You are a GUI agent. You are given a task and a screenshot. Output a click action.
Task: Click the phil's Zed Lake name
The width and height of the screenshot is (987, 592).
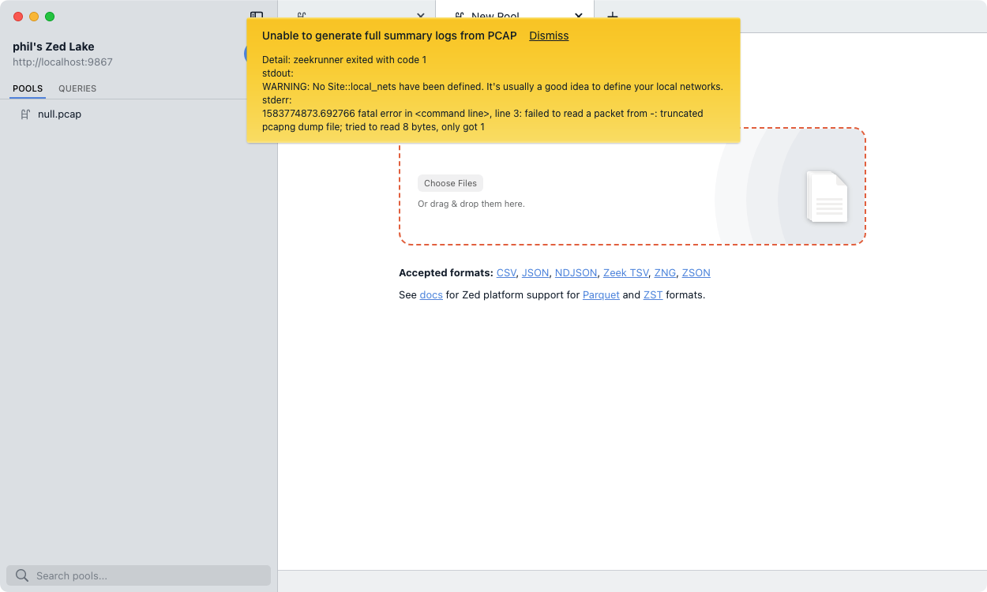click(x=54, y=47)
